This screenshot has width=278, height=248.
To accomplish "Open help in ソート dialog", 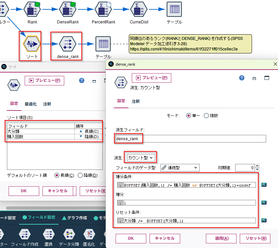I will (82, 80).
